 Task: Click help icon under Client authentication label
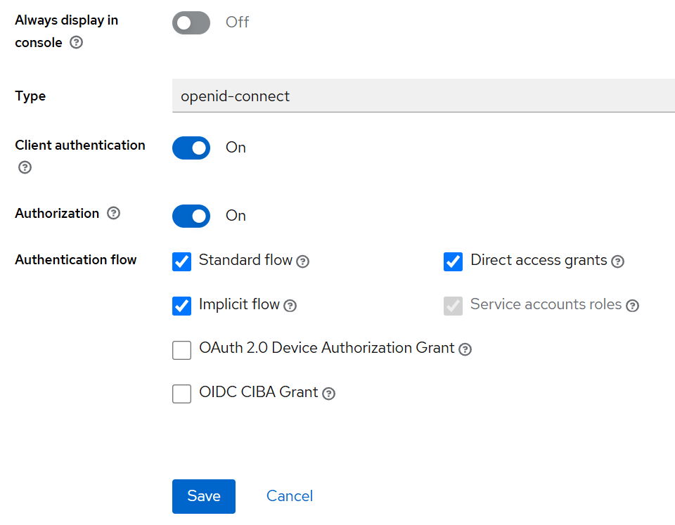click(25, 167)
